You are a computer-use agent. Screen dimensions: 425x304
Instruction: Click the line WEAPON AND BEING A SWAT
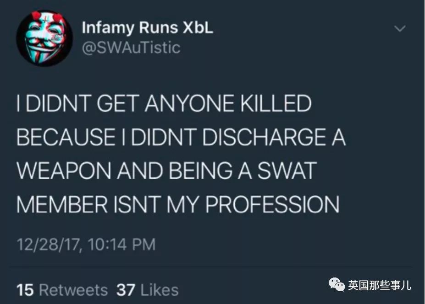[166, 171]
